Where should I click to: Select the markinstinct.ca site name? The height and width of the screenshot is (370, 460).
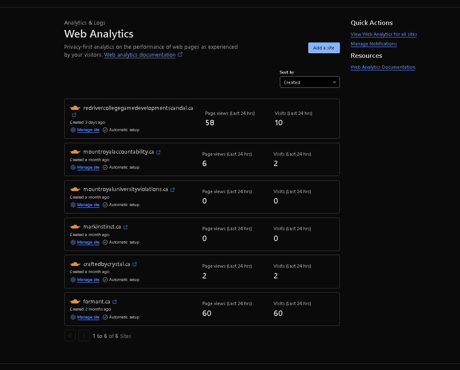tap(102, 226)
